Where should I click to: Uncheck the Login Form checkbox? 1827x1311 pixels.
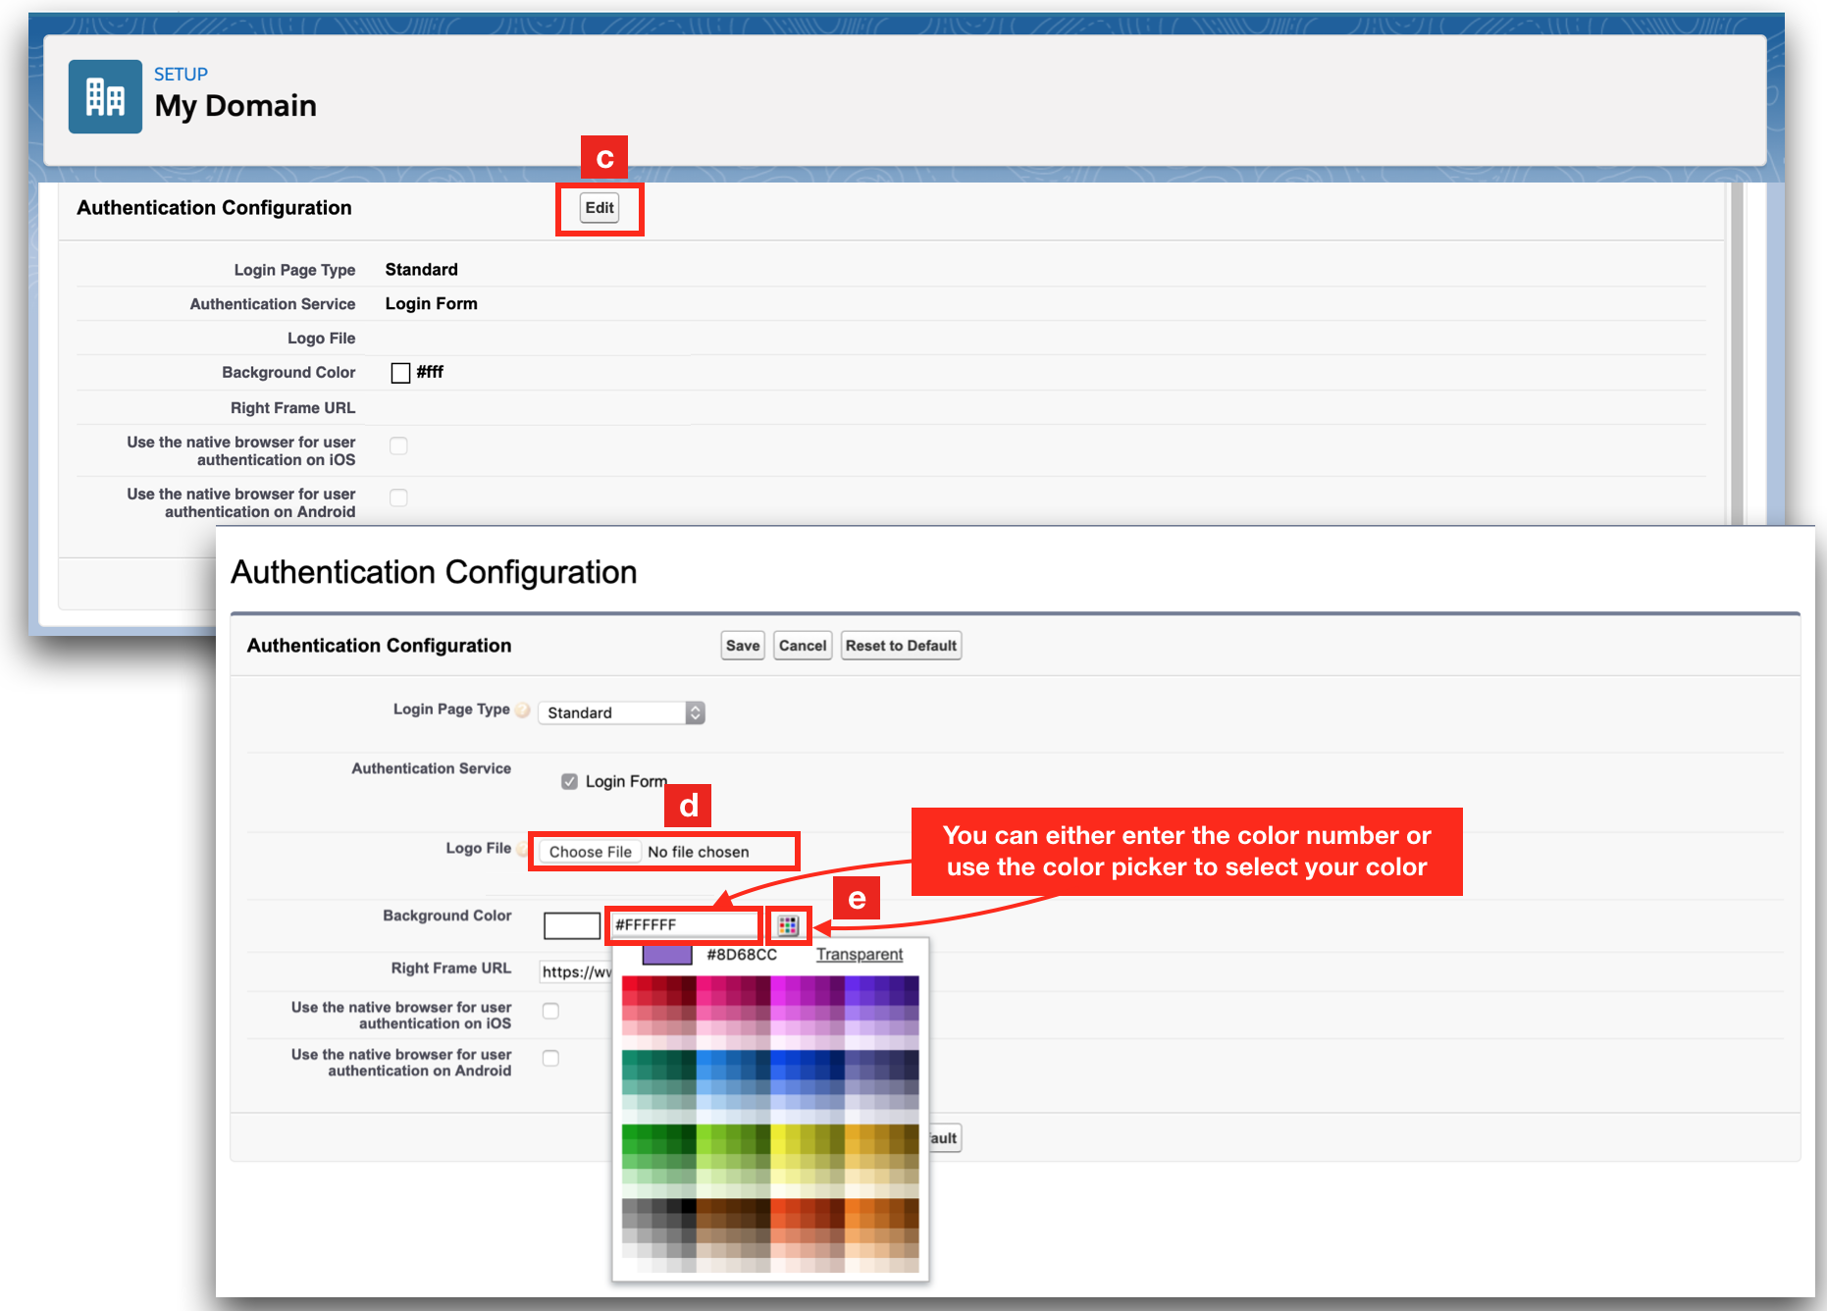pyautogui.click(x=570, y=781)
